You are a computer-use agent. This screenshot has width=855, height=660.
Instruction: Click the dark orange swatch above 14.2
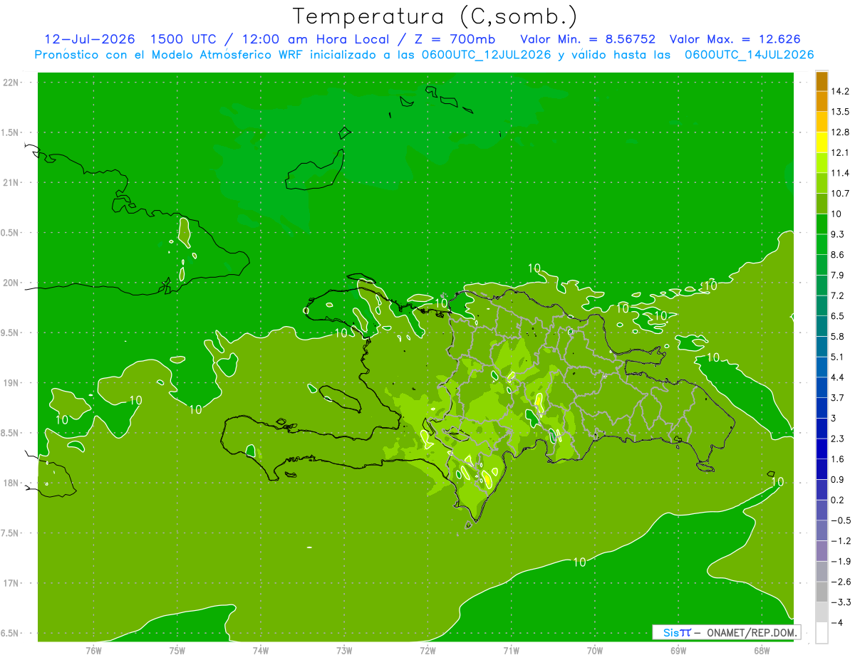tap(822, 81)
